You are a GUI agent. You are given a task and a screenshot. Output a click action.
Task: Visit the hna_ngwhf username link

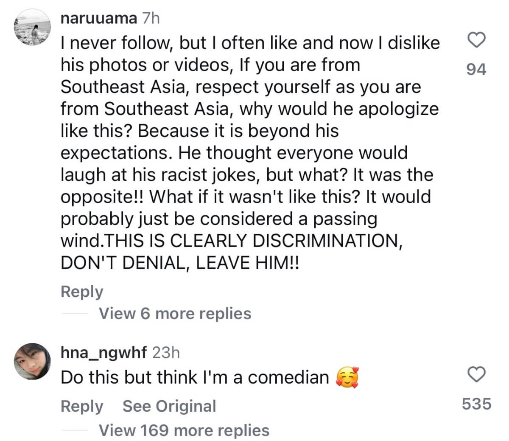pyautogui.click(x=104, y=352)
